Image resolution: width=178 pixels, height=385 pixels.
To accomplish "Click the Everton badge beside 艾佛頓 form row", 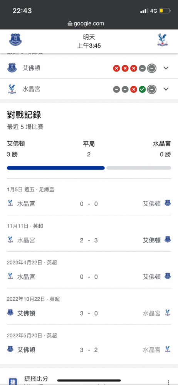I will 12,68.
